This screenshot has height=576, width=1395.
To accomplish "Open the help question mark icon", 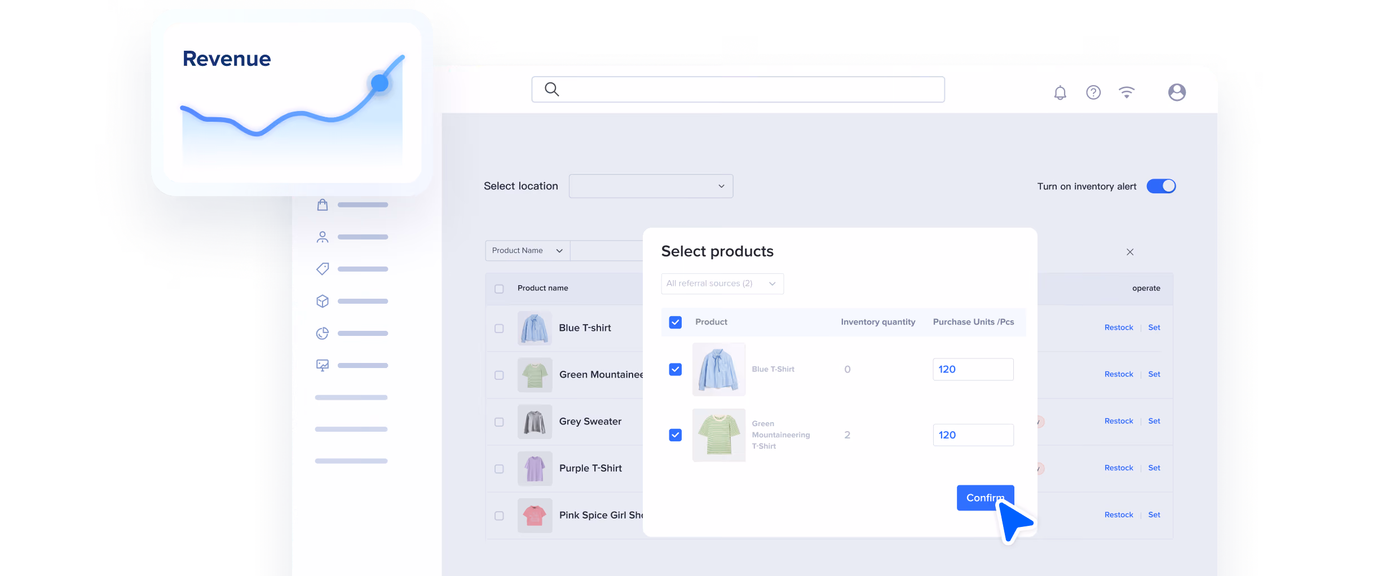I will pos(1093,92).
